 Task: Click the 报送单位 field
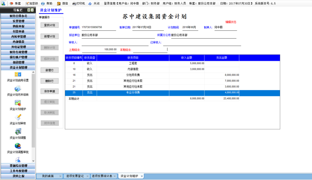click(x=118, y=35)
